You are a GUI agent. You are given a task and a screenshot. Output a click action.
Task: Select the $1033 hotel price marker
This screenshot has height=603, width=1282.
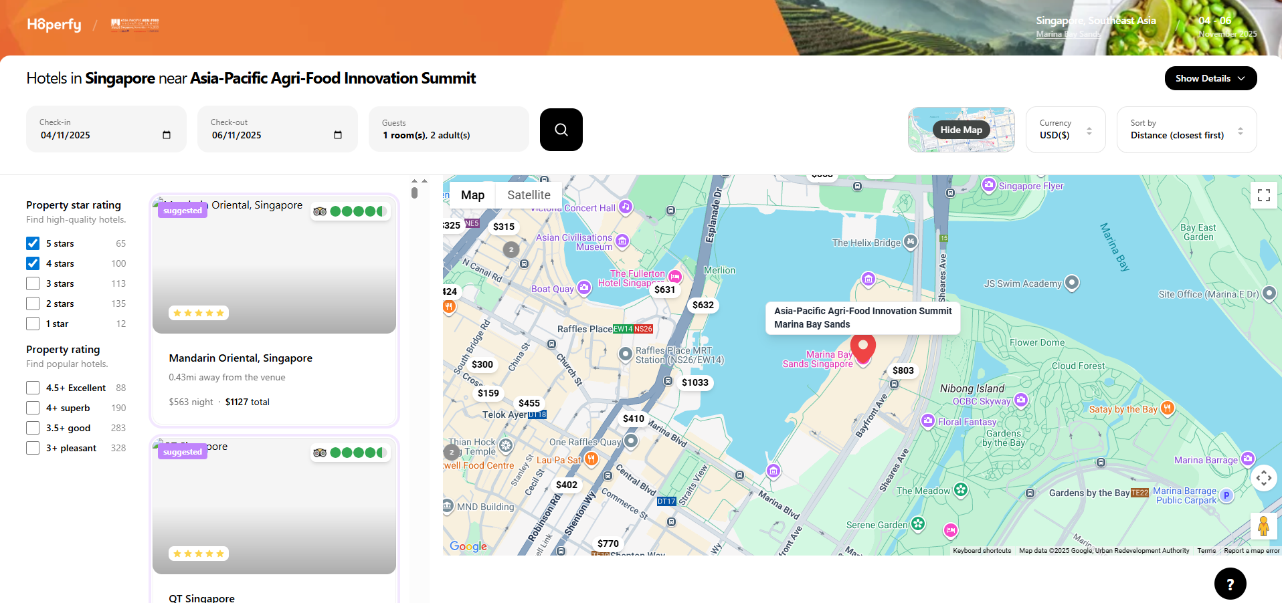pos(695,382)
